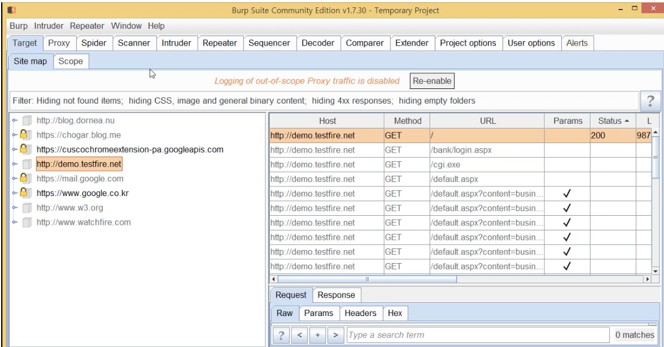Select the /cgi.exe request row
Image resolution: width=664 pixels, height=347 pixels.
click(460, 164)
